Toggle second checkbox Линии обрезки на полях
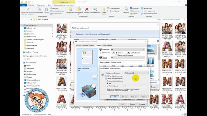 106,79
